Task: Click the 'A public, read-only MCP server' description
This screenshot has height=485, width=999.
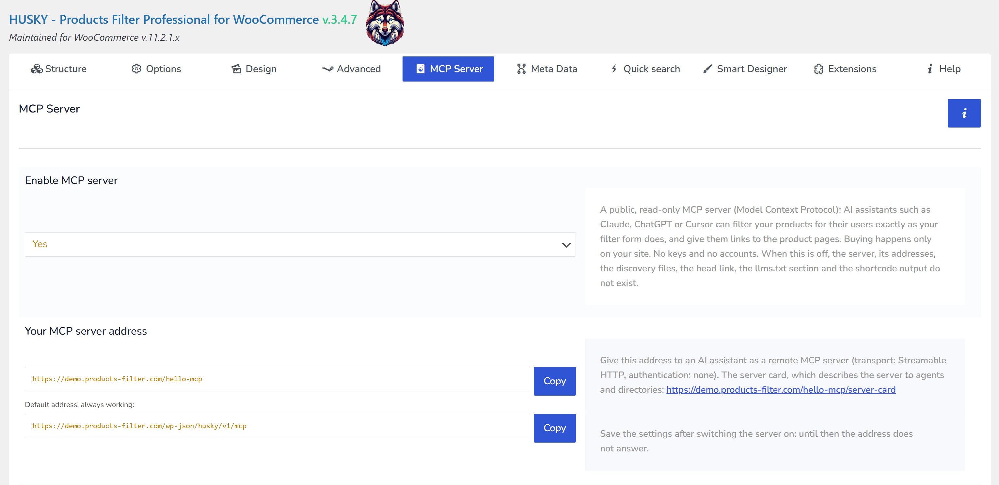Action: tap(770, 246)
